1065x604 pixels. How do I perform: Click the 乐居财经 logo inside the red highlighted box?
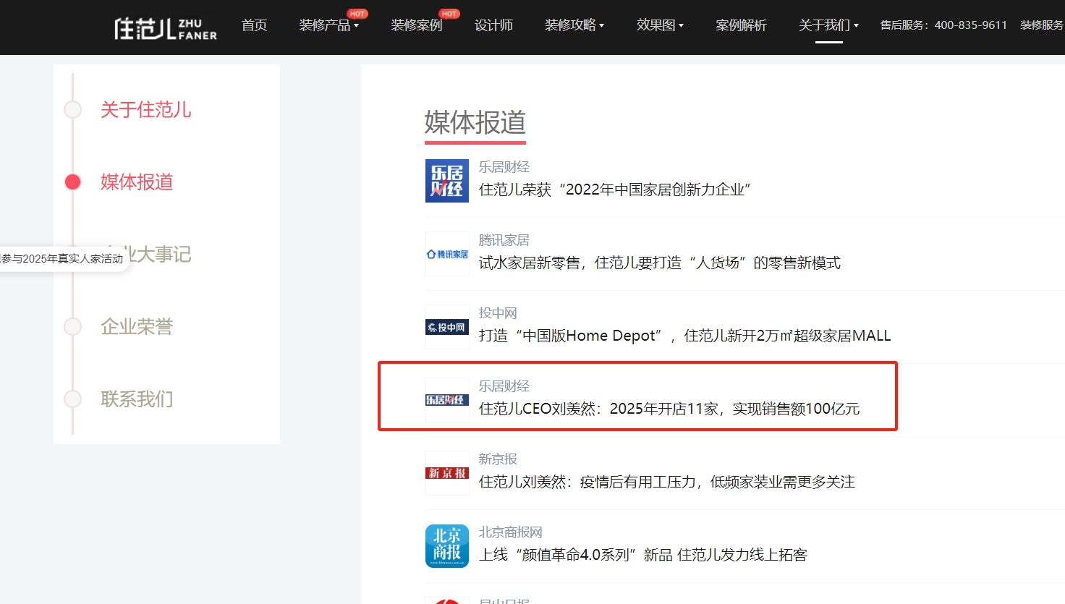(x=446, y=399)
